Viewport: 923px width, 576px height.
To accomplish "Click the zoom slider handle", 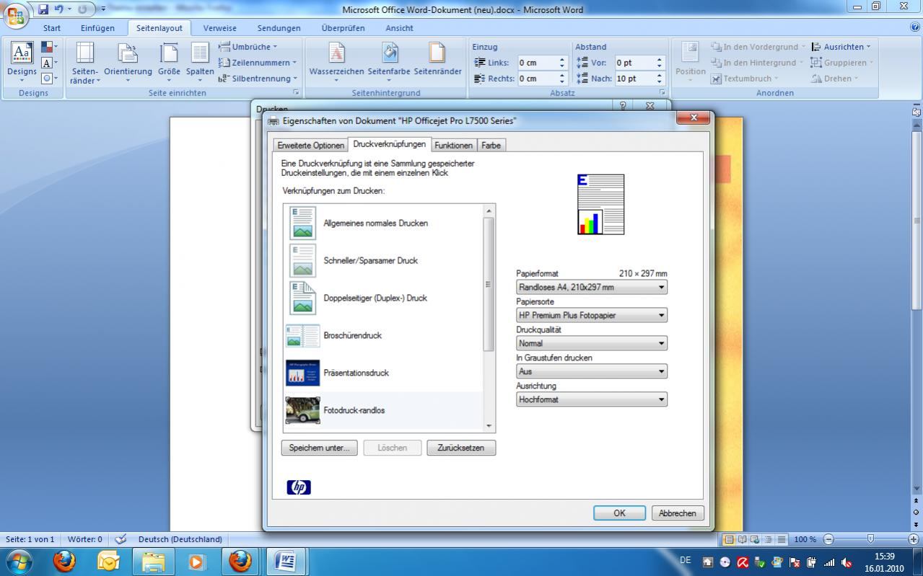I will click(870, 539).
